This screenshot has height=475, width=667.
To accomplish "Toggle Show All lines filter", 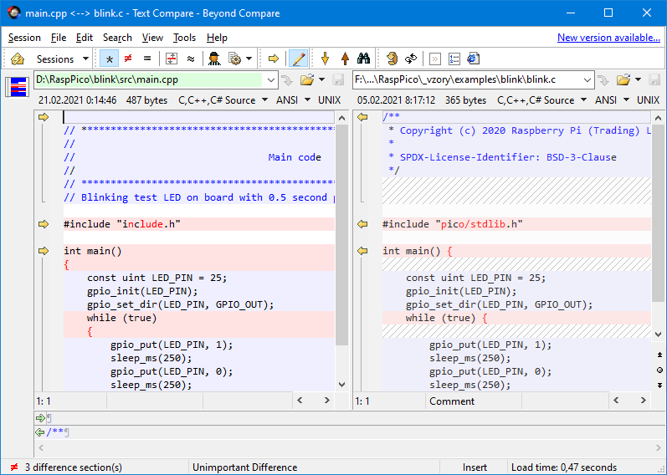I will tap(109, 59).
